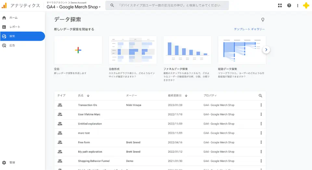Open the Untitled exploration row

click(90, 124)
